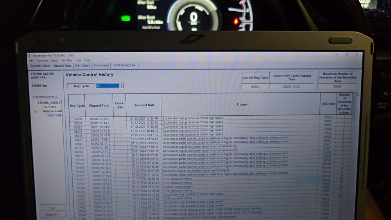Click the Trigger column header
Viewport: 391px width, 220px height.
241,104
